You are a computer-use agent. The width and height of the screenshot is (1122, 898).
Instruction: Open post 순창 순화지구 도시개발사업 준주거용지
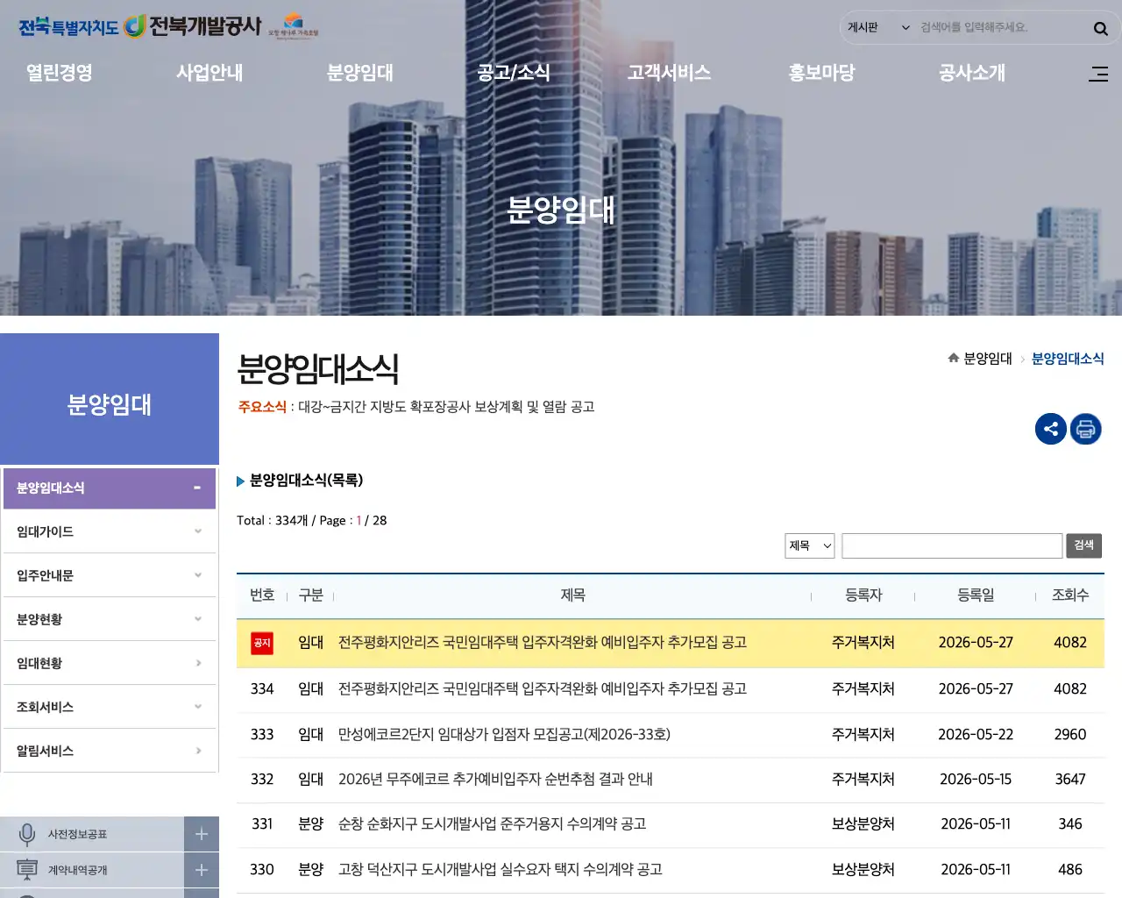click(x=492, y=824)
